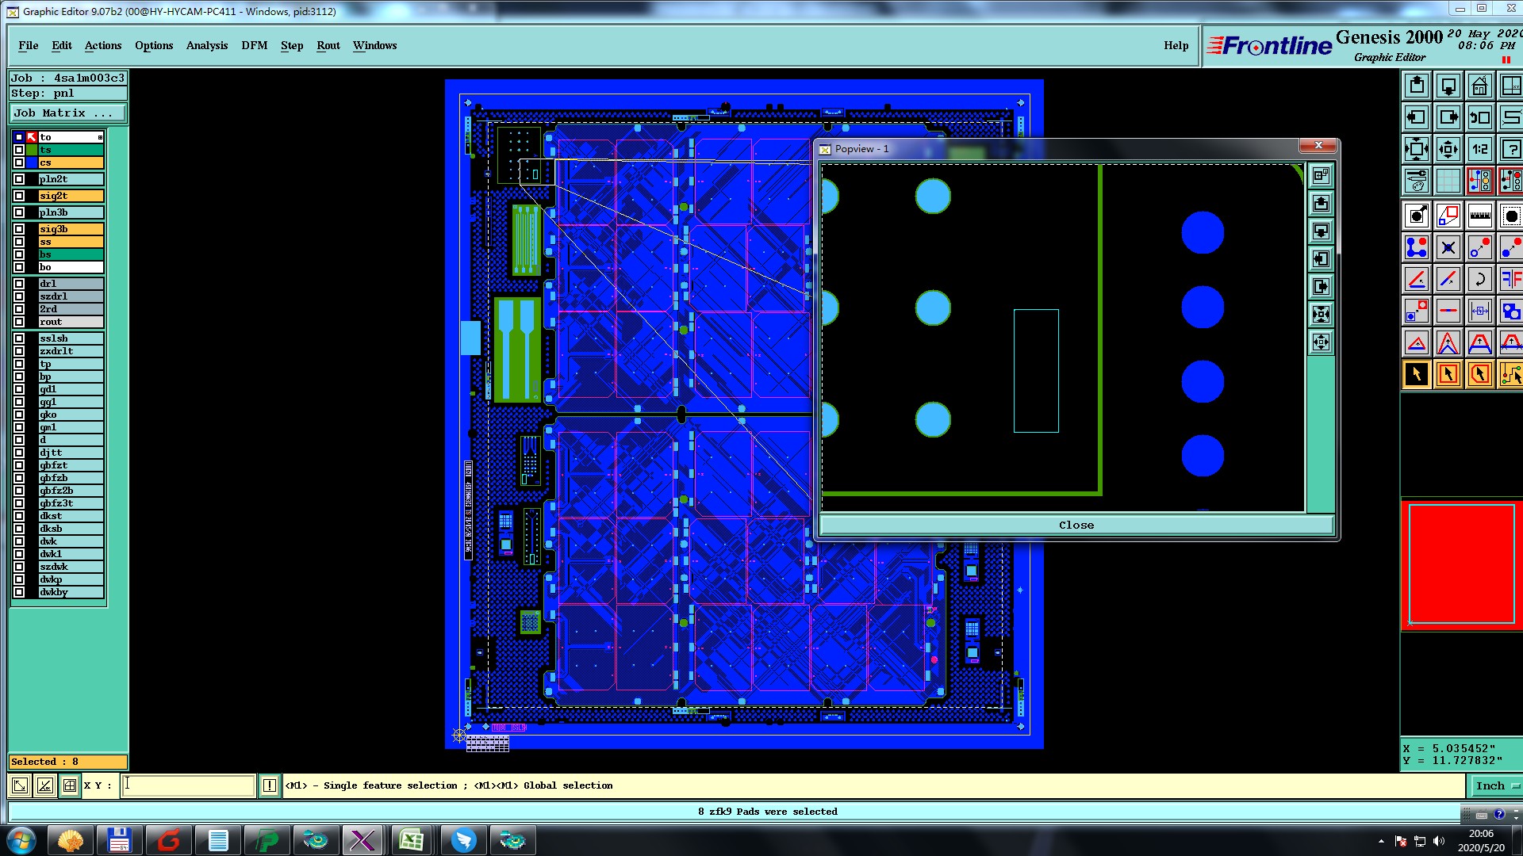Click the blue cs layer color swatch
This screenshot has width=1523, height=856.
pyautogui.click(x=32, y=162)
